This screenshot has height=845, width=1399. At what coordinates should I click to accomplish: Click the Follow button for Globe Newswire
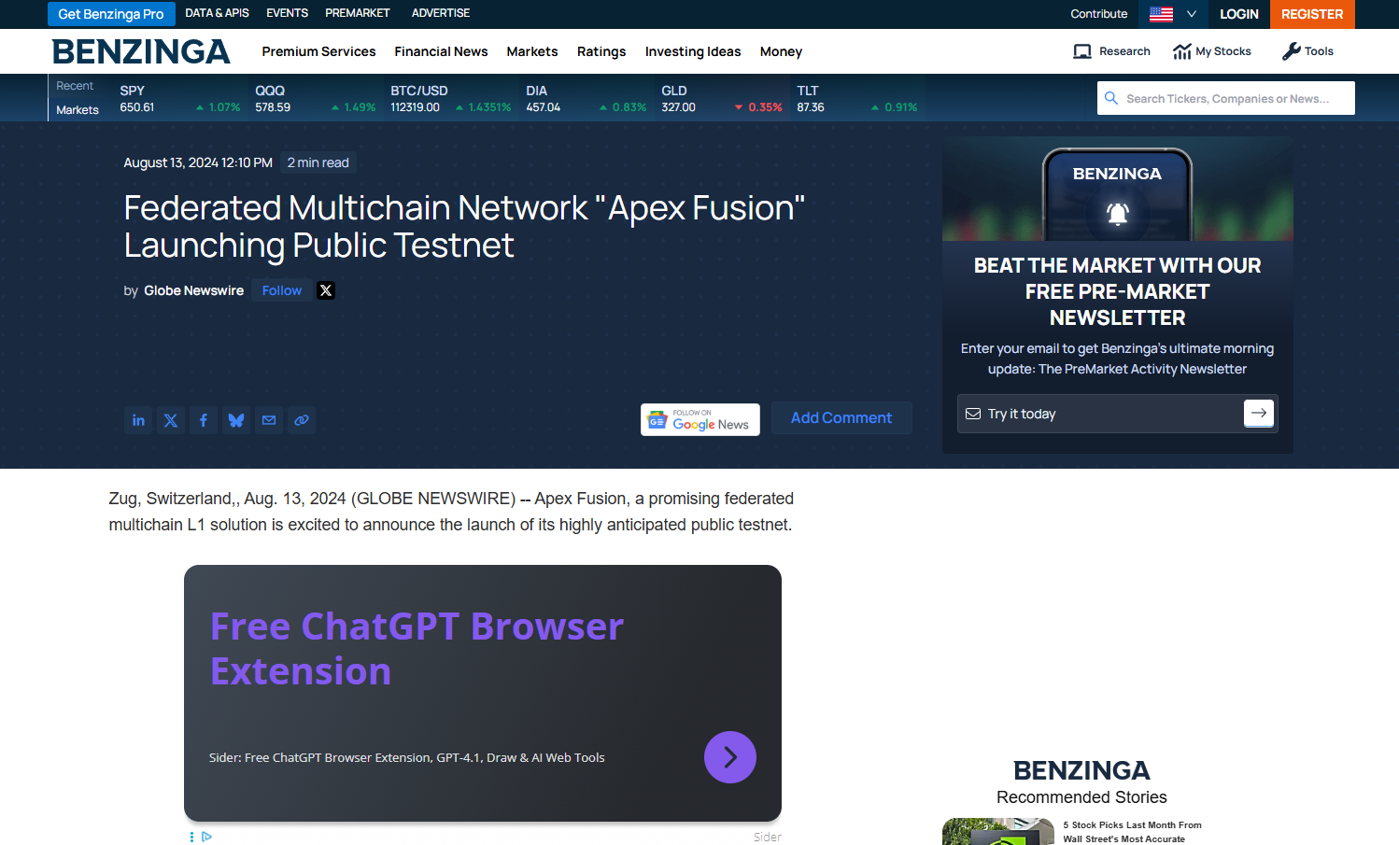point(282,290)
